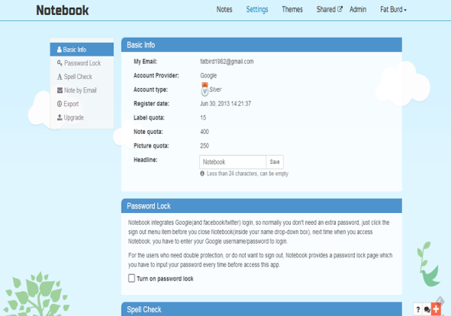
Task: Open help with the question mark button
Action: click(x=418, y=310)
